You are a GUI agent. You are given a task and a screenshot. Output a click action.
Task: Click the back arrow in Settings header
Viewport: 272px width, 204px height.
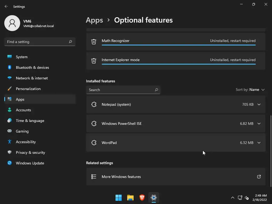6,6
